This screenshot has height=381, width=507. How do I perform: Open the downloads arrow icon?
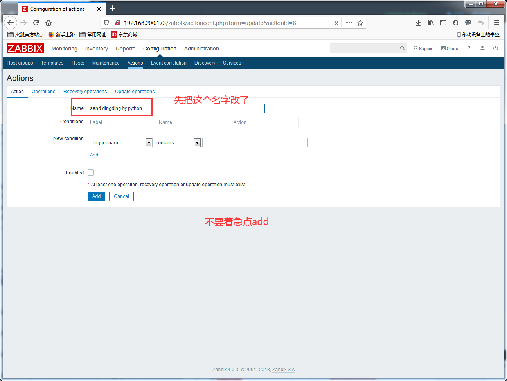coord(418,23)
